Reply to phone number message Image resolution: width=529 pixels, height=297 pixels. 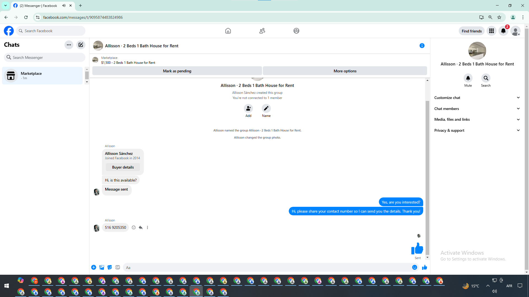coord(141,227)
